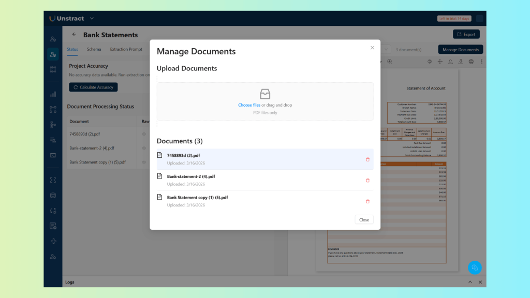
Task: Click trash icon for Bank-statement-2 (4).pdf
Action: tap(367, 181)
